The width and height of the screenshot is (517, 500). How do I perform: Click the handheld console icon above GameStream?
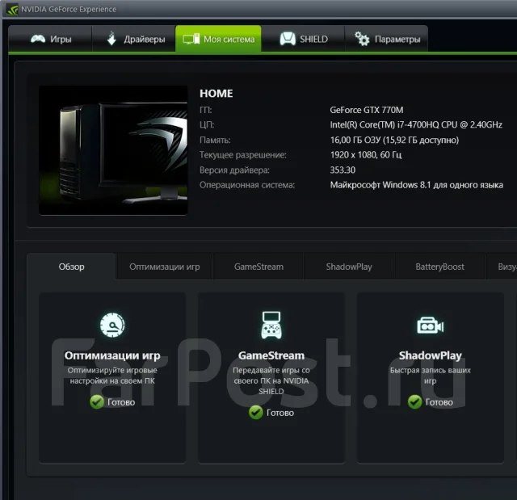[x=271, y=325]
